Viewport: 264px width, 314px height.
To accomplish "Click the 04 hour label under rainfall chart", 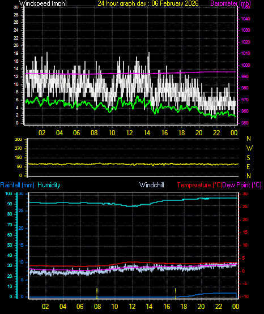I will click(63, 307).
